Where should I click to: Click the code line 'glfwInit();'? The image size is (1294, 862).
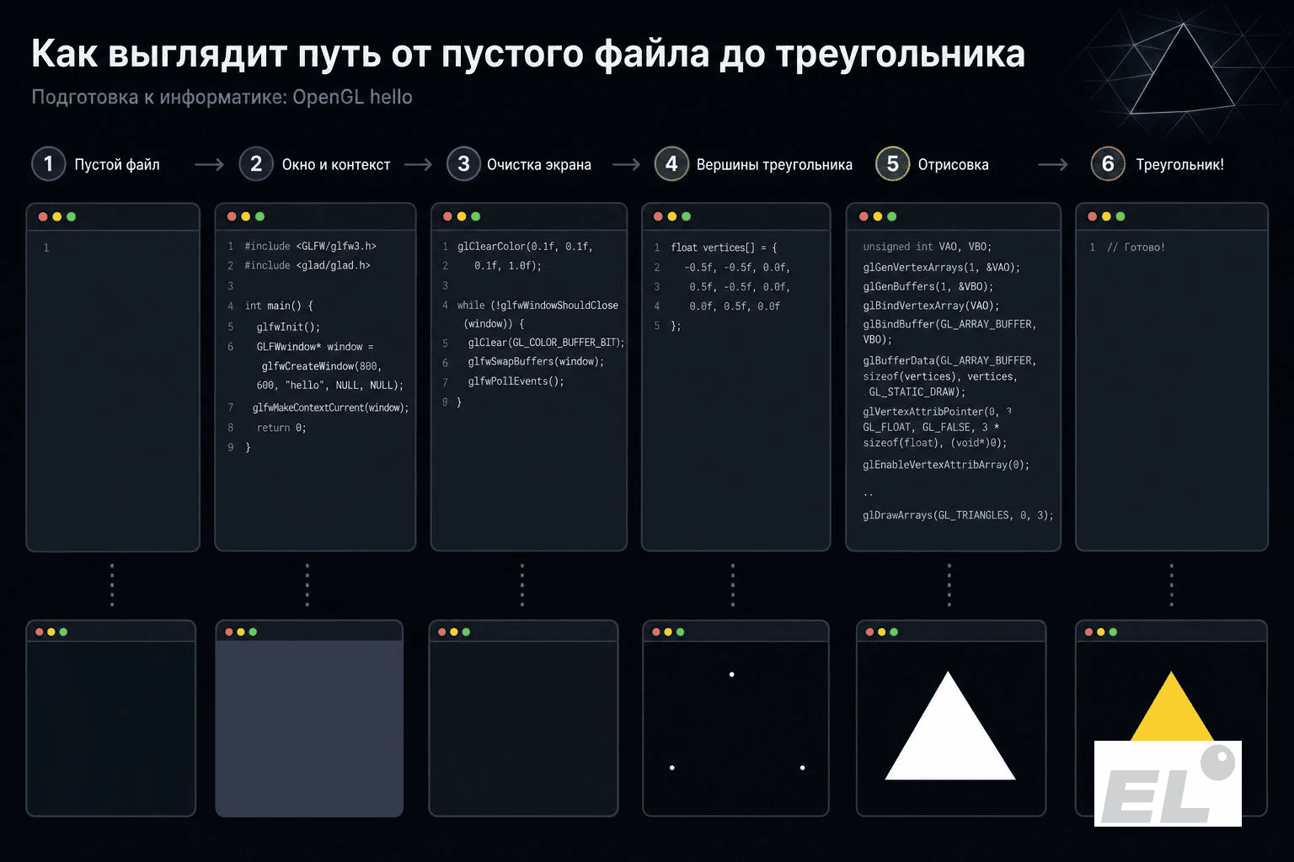(x=288, y=327)
